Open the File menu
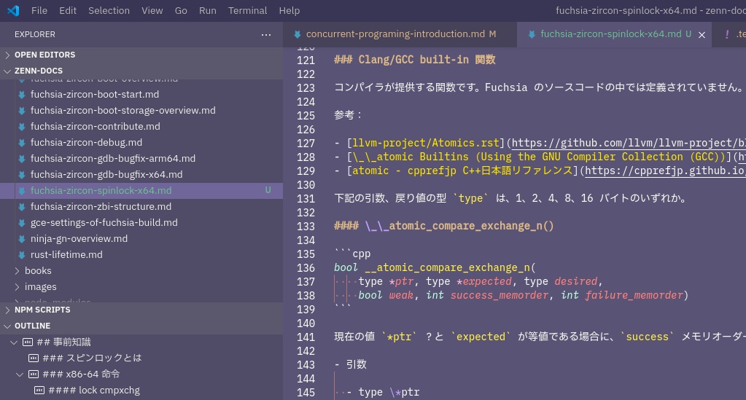 click(x=39, y=10)
